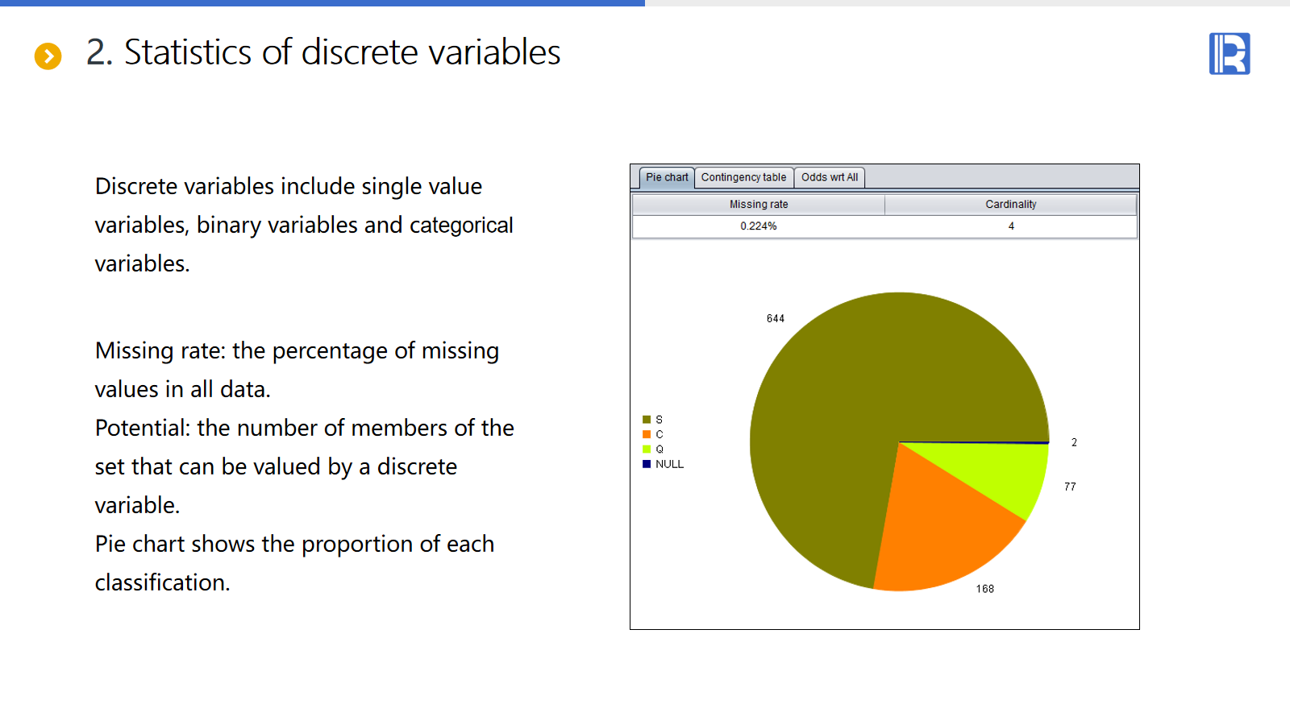
Task: Click the navy NULL legend swatch
Action: point(647,464)
